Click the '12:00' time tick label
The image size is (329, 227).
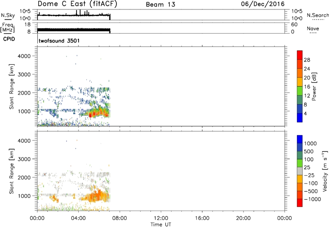pyautogui.click(x=161, y=218)
